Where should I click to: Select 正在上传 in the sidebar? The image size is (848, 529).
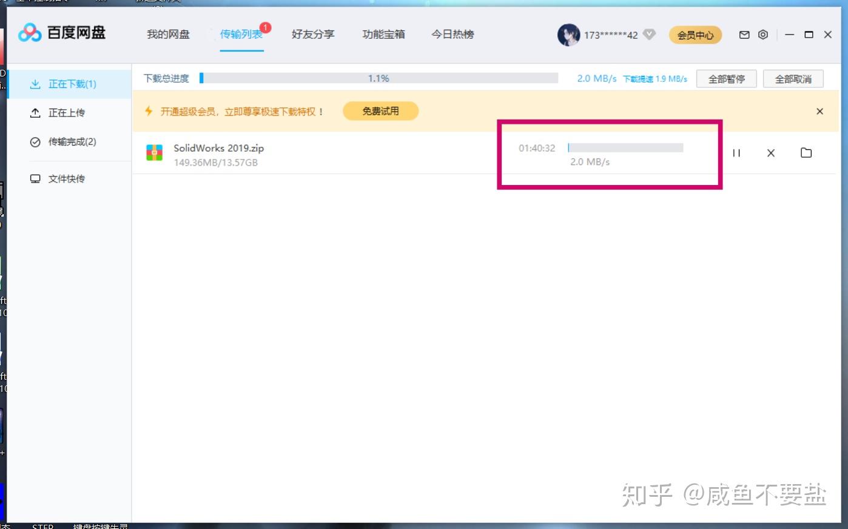point(69,113)
